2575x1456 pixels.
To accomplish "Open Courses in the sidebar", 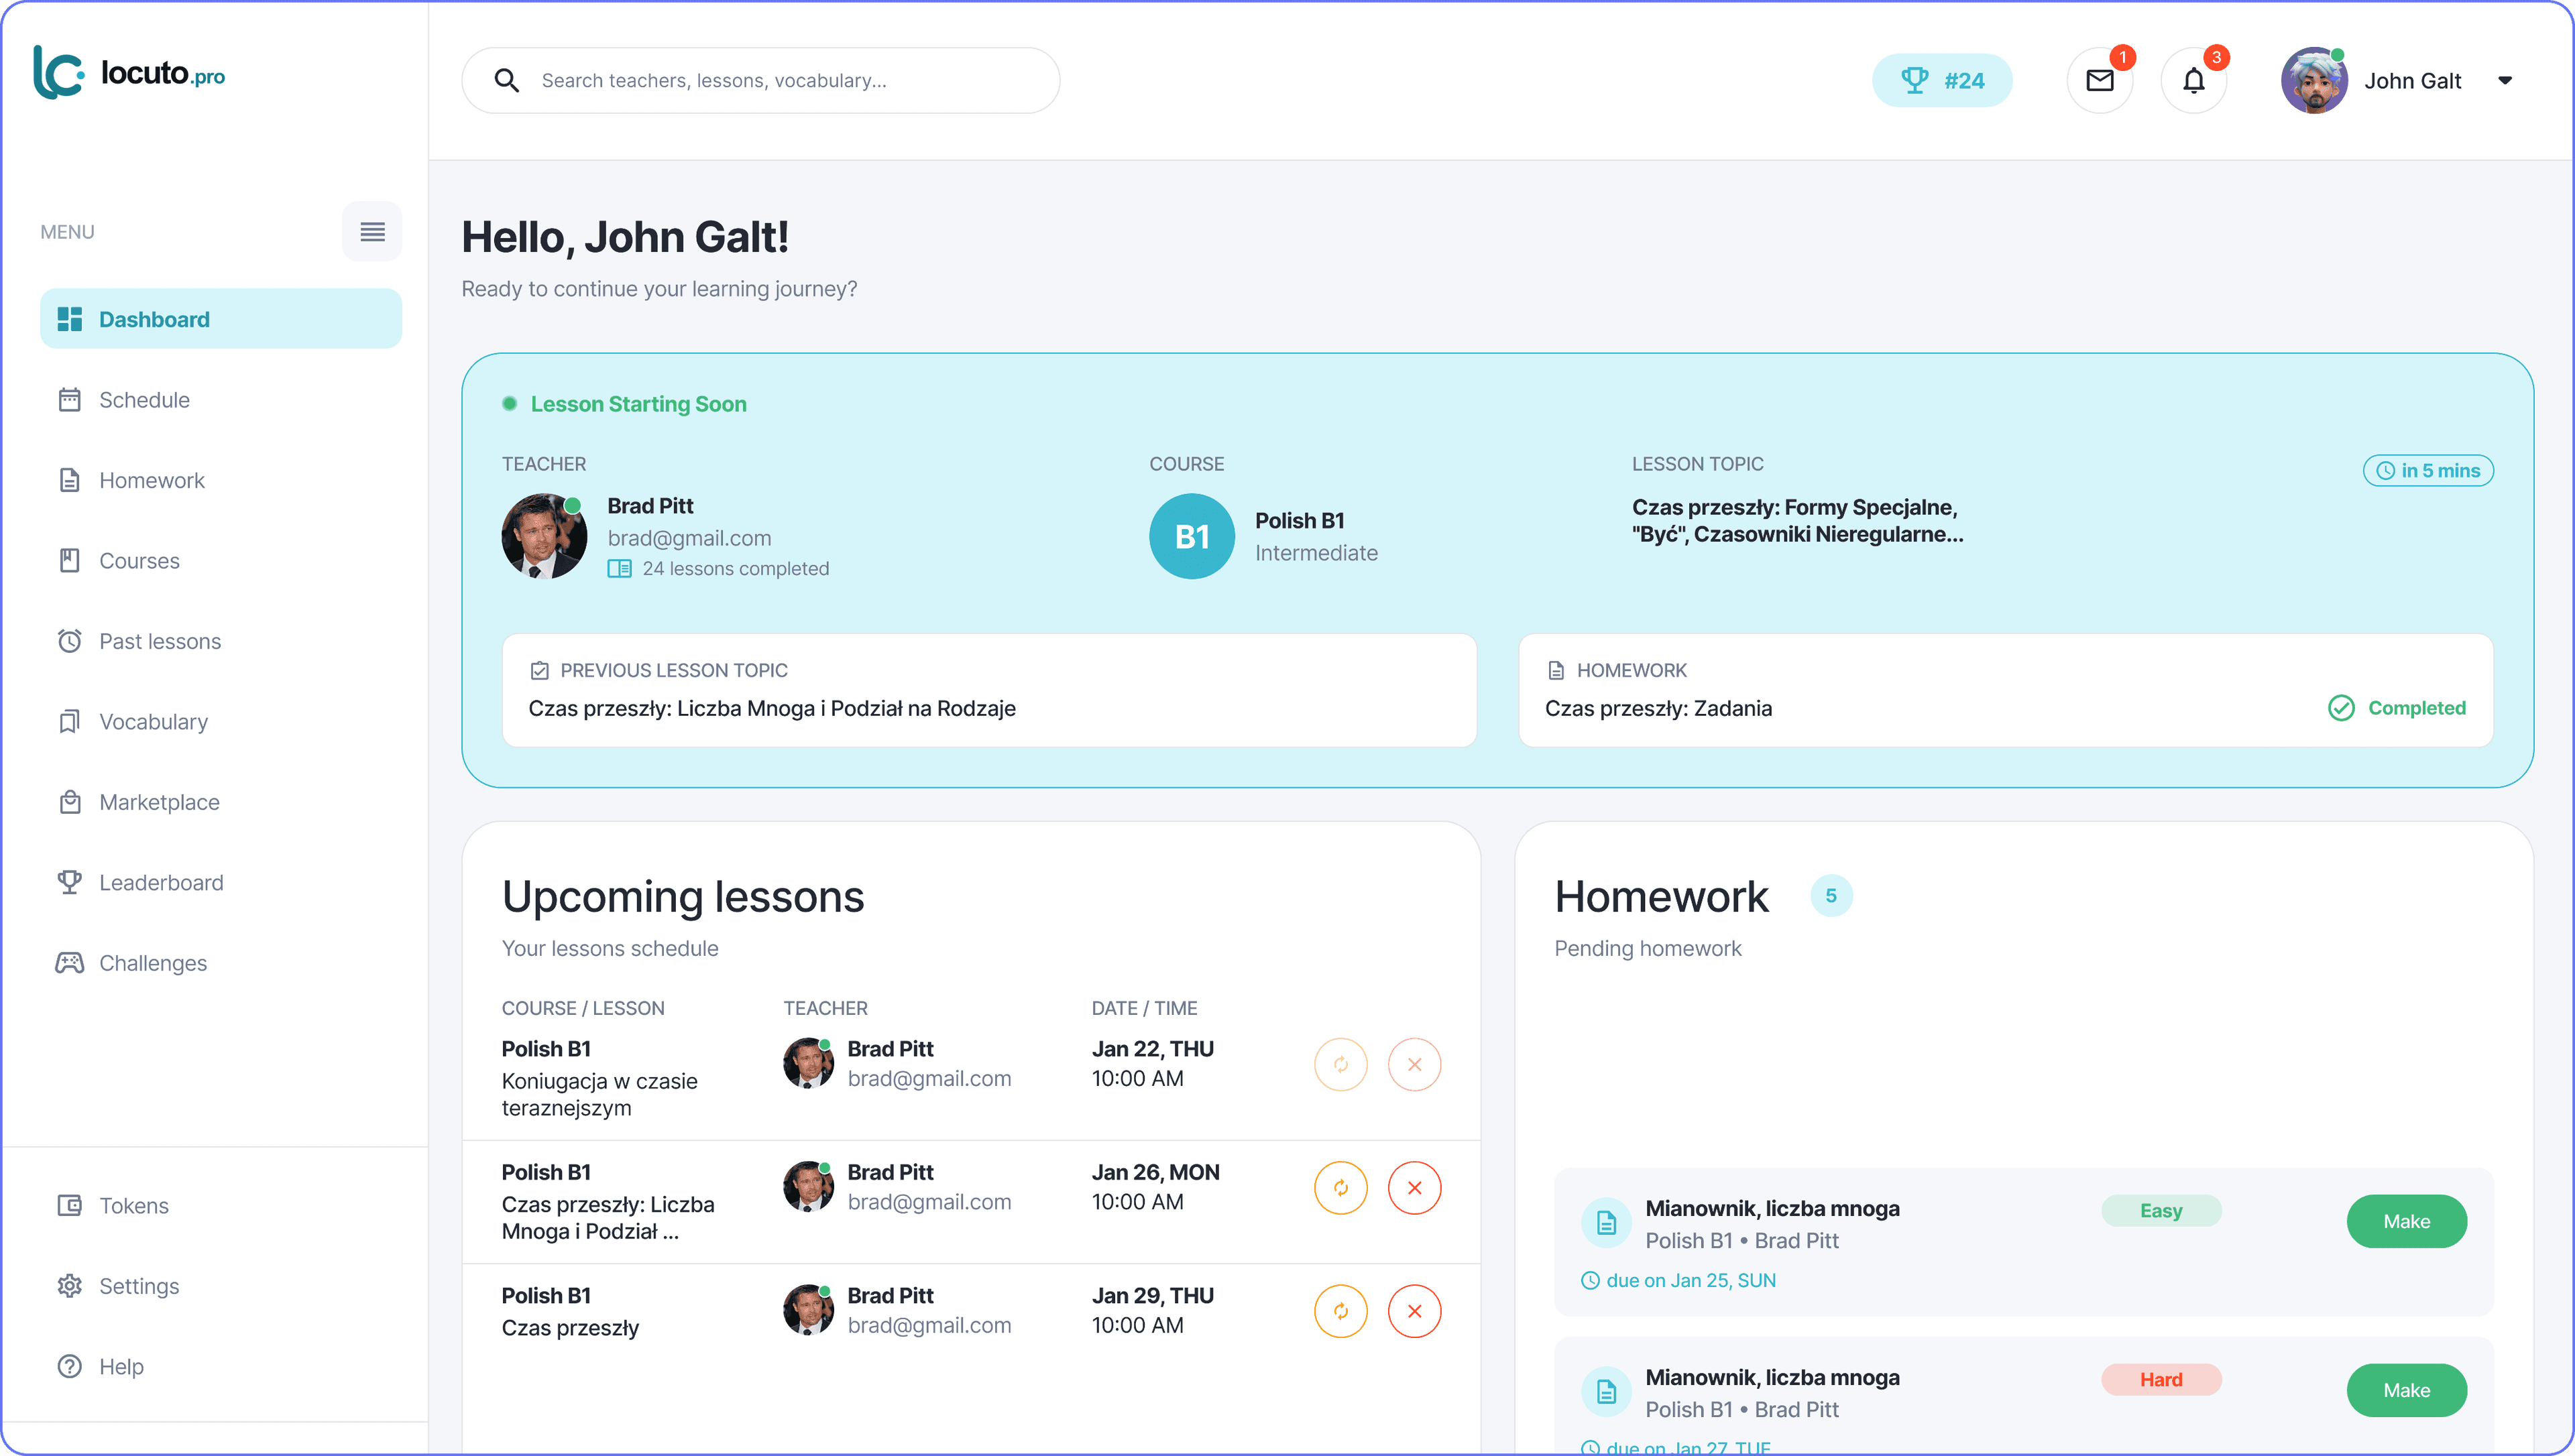I will pos(221,561).
